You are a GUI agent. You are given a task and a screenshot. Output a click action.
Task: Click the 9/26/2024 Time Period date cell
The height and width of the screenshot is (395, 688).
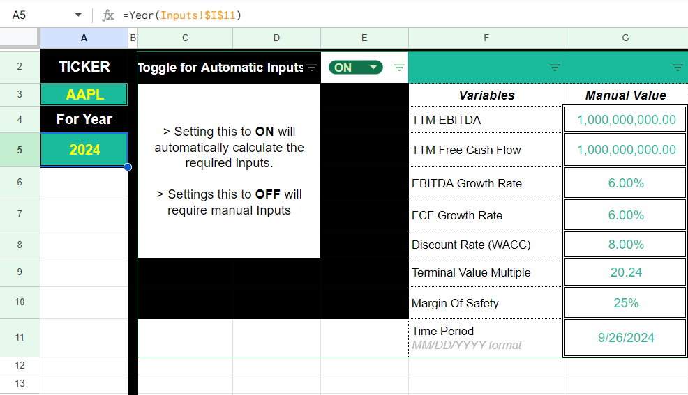(x=625, y=338)
